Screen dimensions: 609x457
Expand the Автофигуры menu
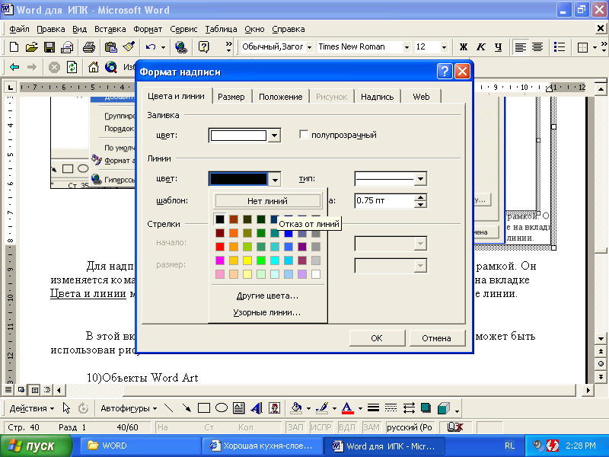pos(129,408)
